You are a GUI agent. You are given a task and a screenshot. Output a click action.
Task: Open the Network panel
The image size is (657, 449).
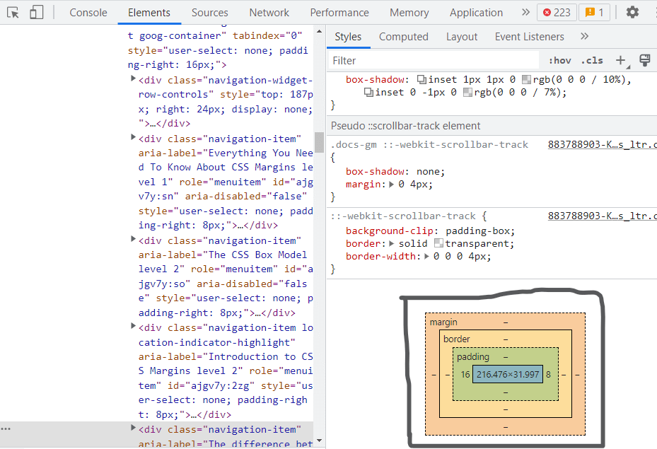click(269, 12)
